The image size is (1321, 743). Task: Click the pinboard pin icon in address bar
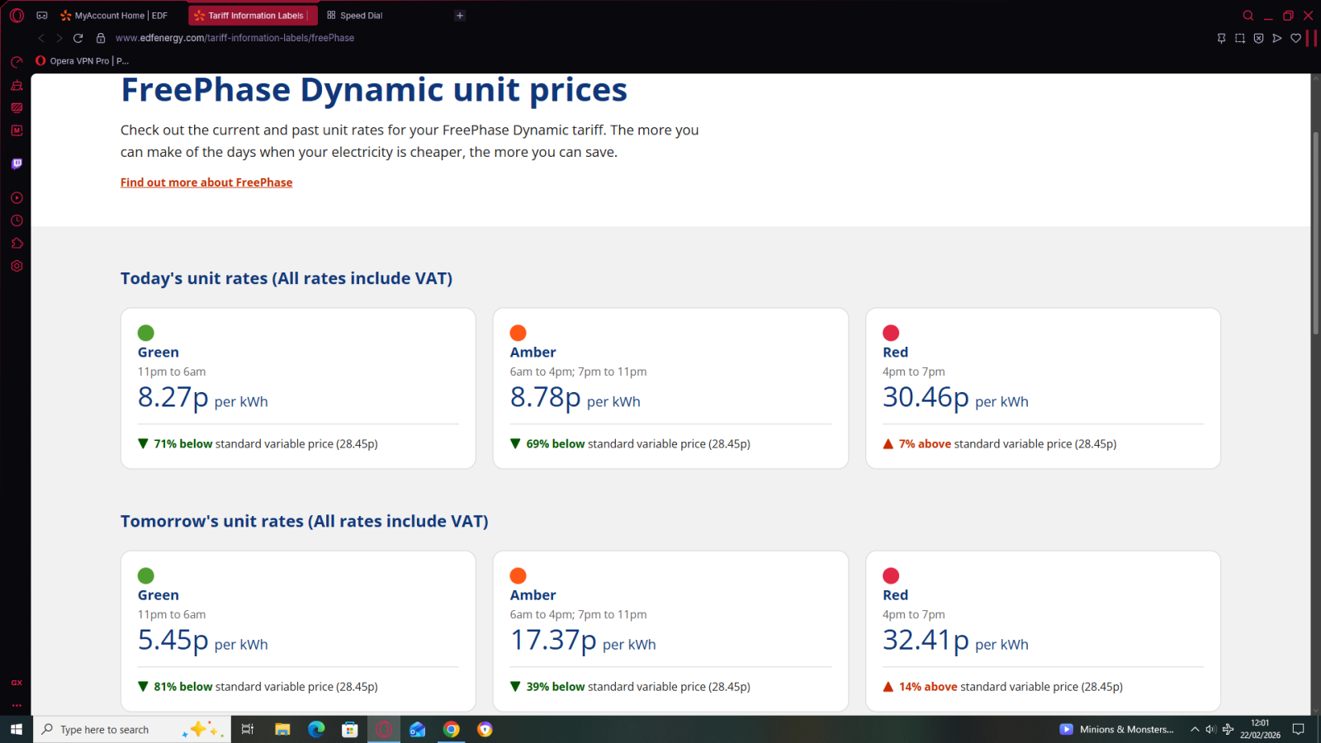pos(1221,38)
